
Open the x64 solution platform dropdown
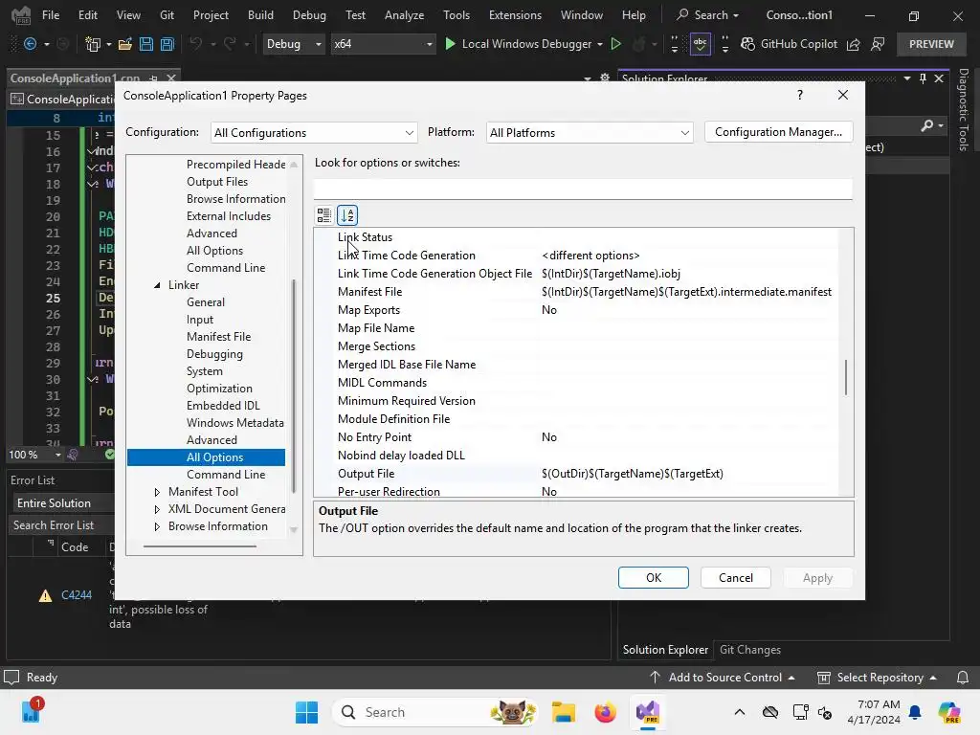pos(383,44)
